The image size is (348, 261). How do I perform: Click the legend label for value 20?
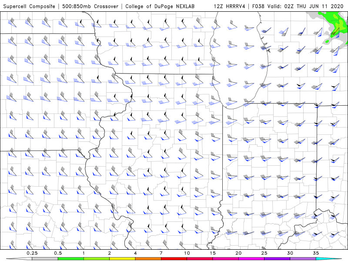(238, 253)
